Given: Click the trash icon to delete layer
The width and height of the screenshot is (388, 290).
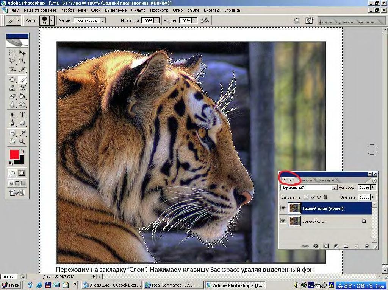Looking at the screenshot, I should pyautogui.click(x=366, y=246).
